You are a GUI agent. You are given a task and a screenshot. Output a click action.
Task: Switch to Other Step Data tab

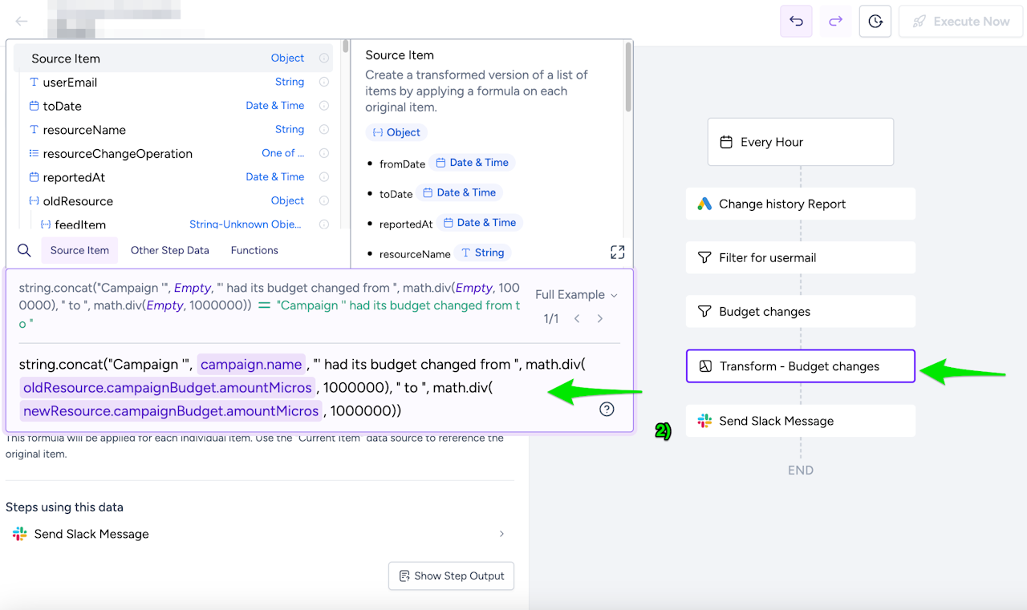(169, 251)
